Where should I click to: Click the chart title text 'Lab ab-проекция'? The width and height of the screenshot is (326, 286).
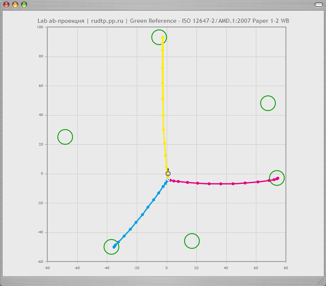pyautogui.click(x=61, y=21)
